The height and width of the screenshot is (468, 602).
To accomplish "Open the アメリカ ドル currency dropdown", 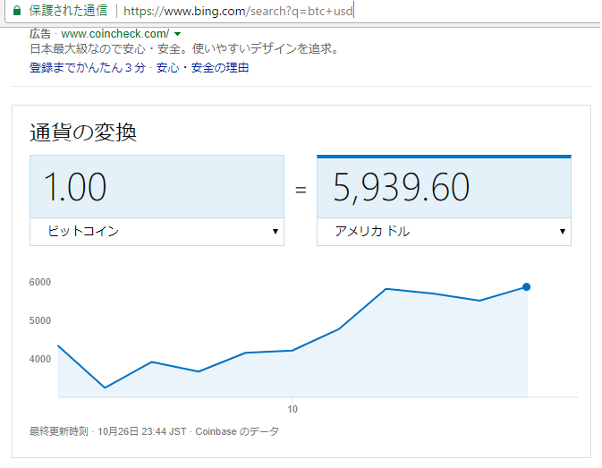I will click(x=444, y=232).
